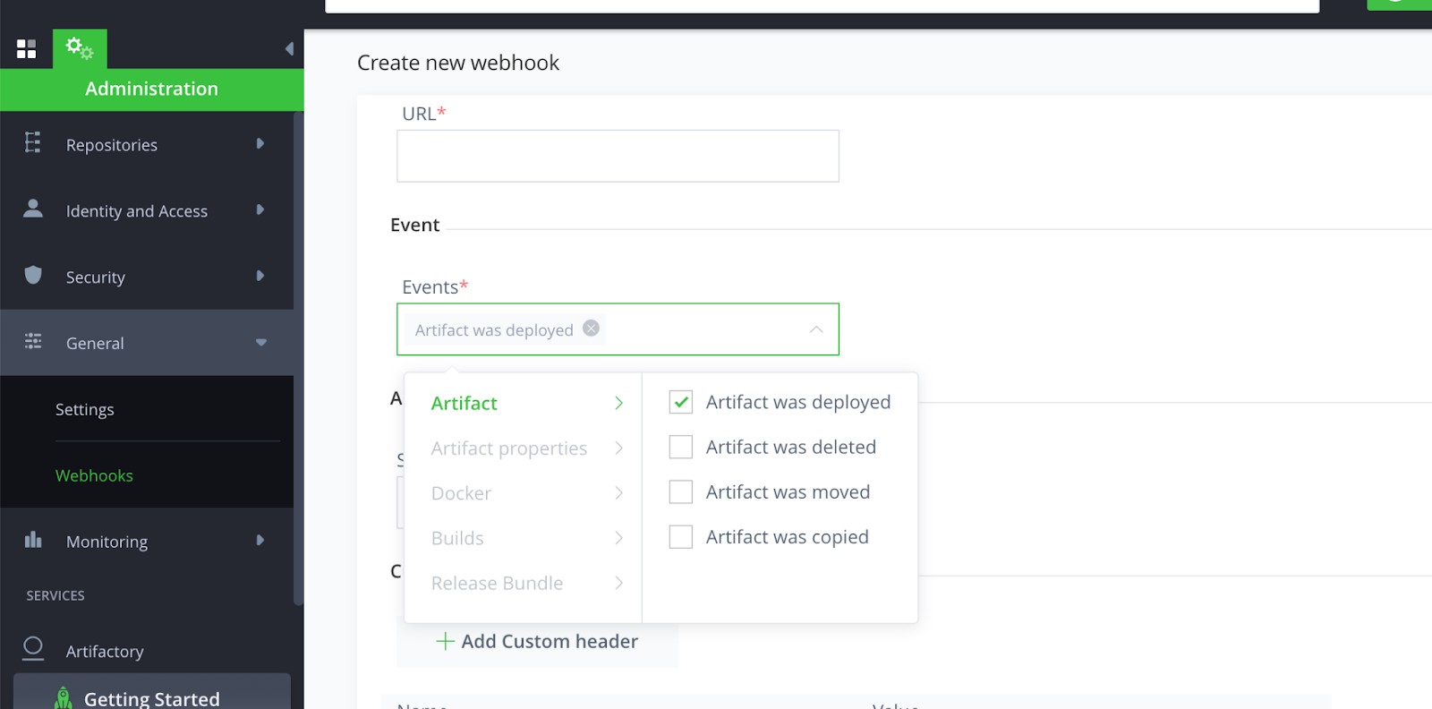Click the Administration gear icon

[x=79, y=47]
